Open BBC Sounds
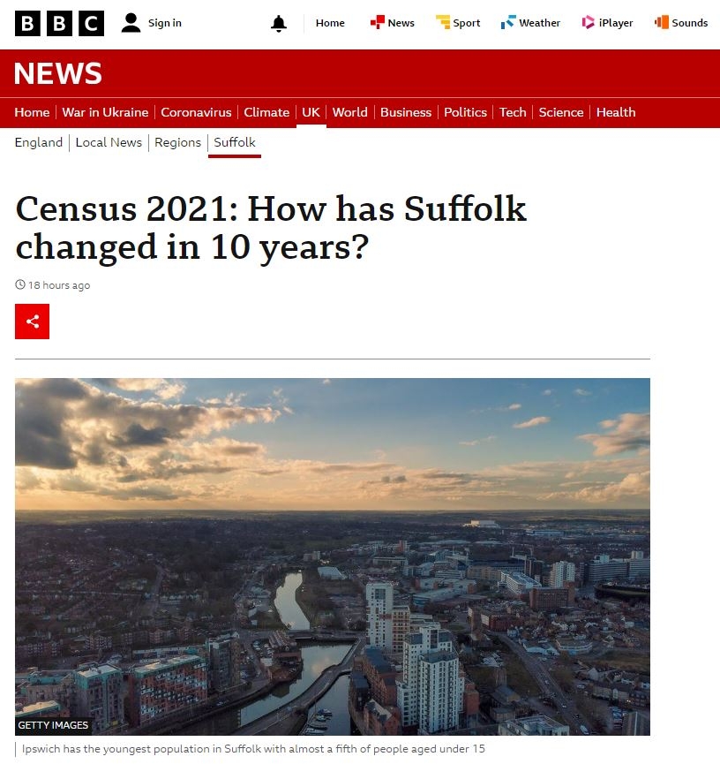This screenshot has width=720, height=764. click(681, 23)
